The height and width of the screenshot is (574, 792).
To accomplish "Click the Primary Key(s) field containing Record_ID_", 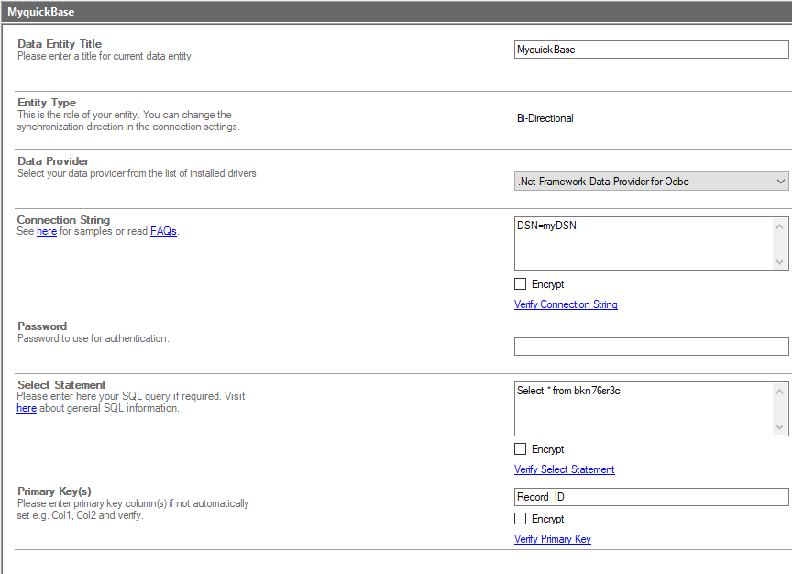I will tap(651, 497).
